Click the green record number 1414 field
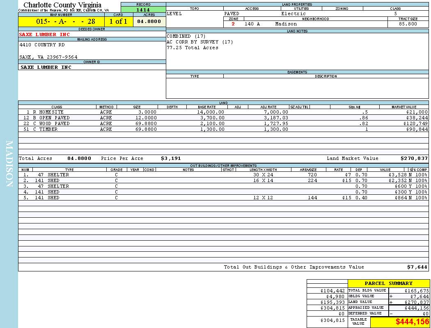431x328 pixels. point(143,9)
